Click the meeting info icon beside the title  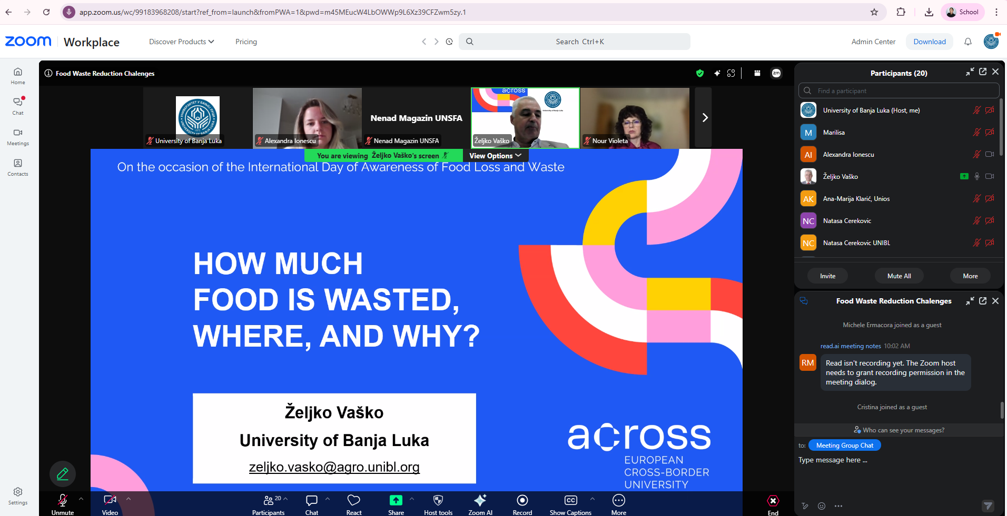(x=48, y=73)
